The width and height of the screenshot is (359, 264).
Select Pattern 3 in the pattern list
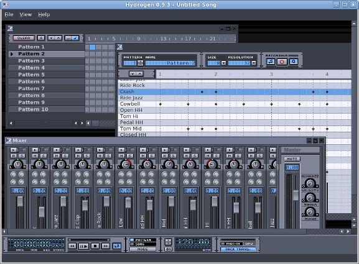pos(47,61)
